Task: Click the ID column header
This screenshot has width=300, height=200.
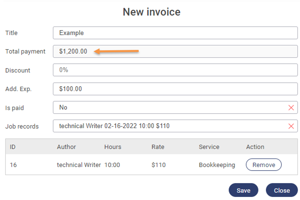Action: (13, 147)
